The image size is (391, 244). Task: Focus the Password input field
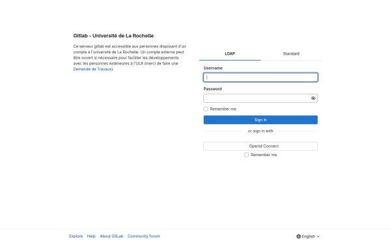click(261, 98)
